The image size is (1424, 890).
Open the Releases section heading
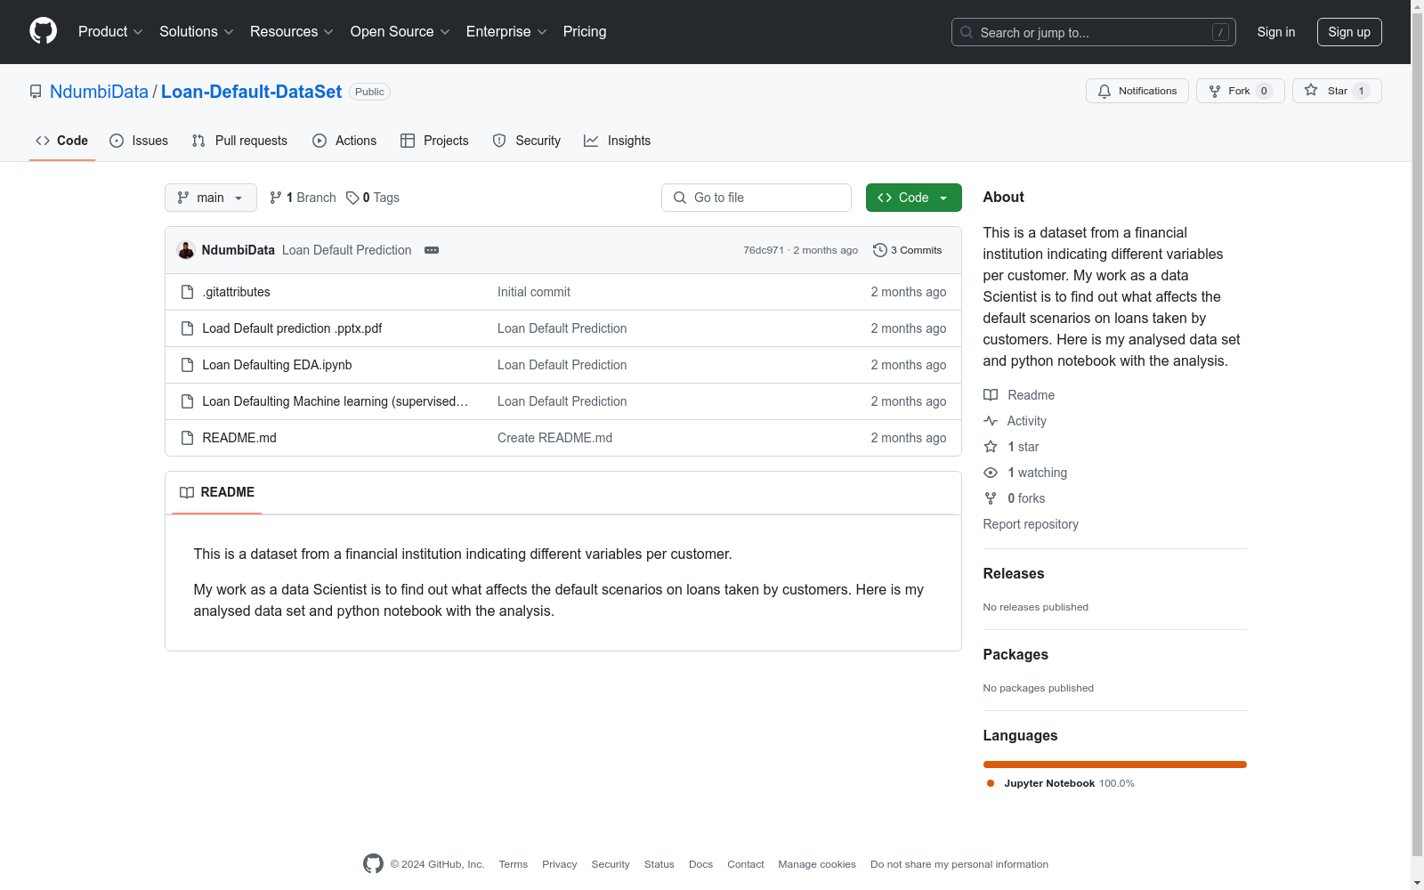[1014, 574]
